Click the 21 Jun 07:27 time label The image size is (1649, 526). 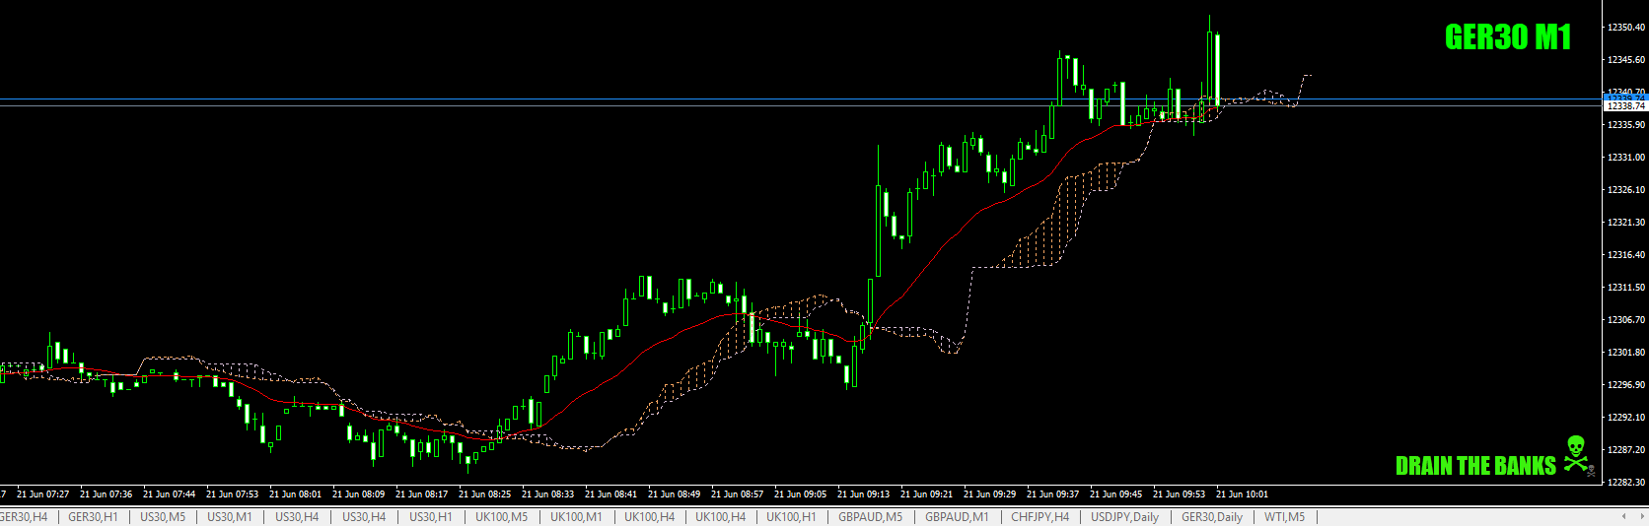[42, 494]
